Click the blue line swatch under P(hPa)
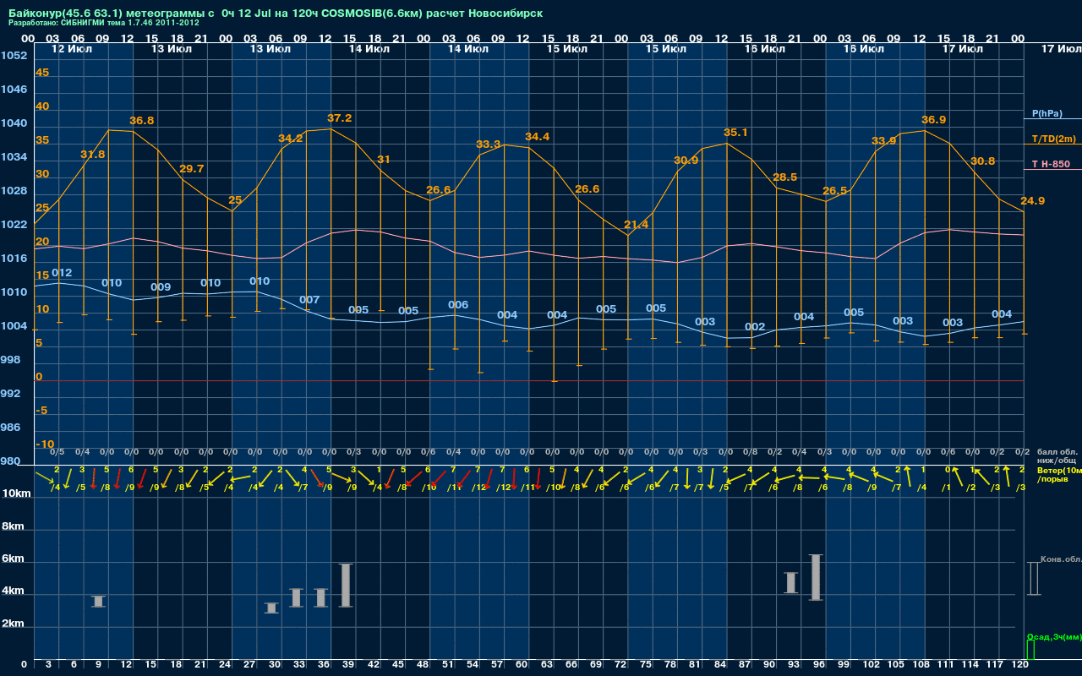Image resolution: width=1082 pixels, height=676 pixels. 1052,121
